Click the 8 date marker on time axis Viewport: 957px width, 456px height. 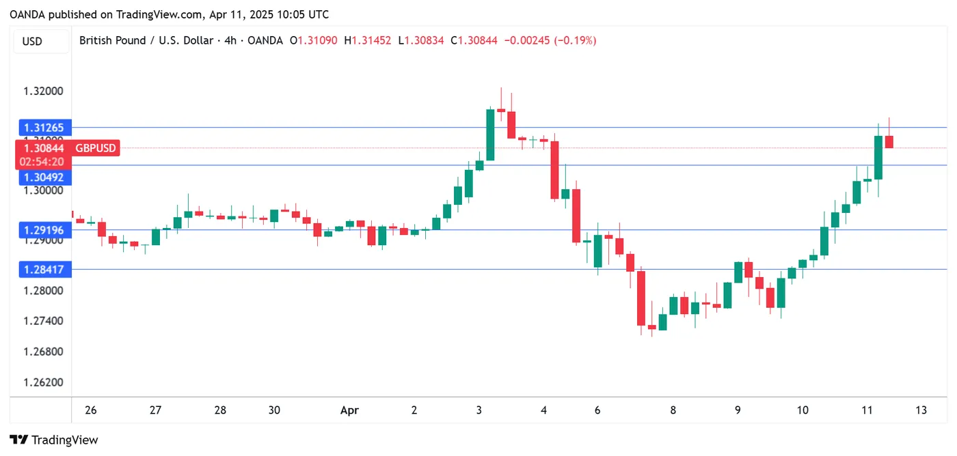(673, 410)
